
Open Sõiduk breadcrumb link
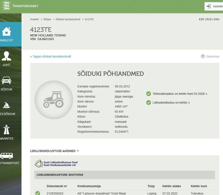47,19
